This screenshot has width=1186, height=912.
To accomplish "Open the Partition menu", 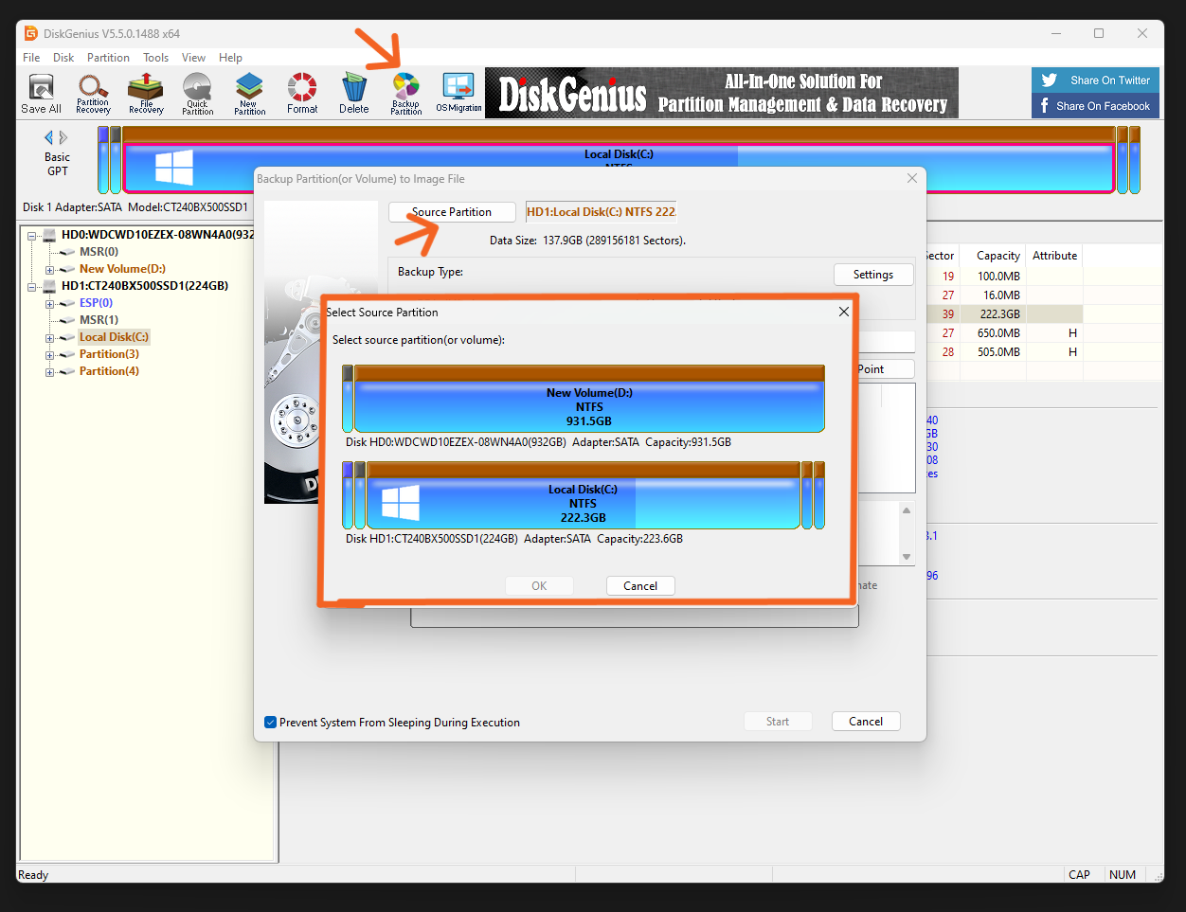I will 108,57.
